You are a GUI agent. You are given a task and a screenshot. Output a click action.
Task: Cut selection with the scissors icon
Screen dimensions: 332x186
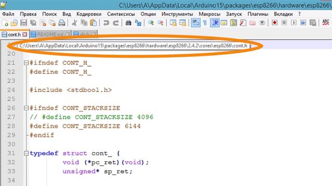tap(74, 23)
